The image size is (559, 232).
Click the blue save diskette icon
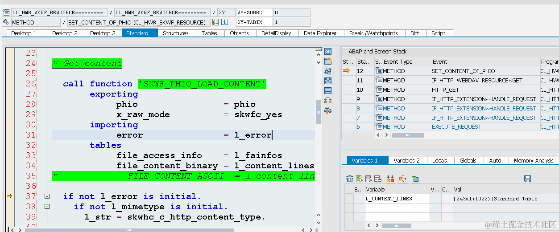(x=527, y=179)
